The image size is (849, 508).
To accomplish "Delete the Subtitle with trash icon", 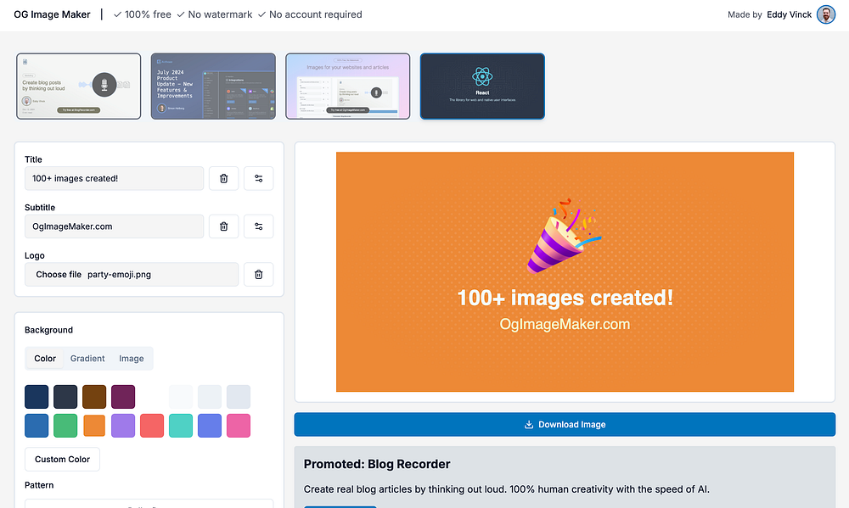I will click(223, 226).
